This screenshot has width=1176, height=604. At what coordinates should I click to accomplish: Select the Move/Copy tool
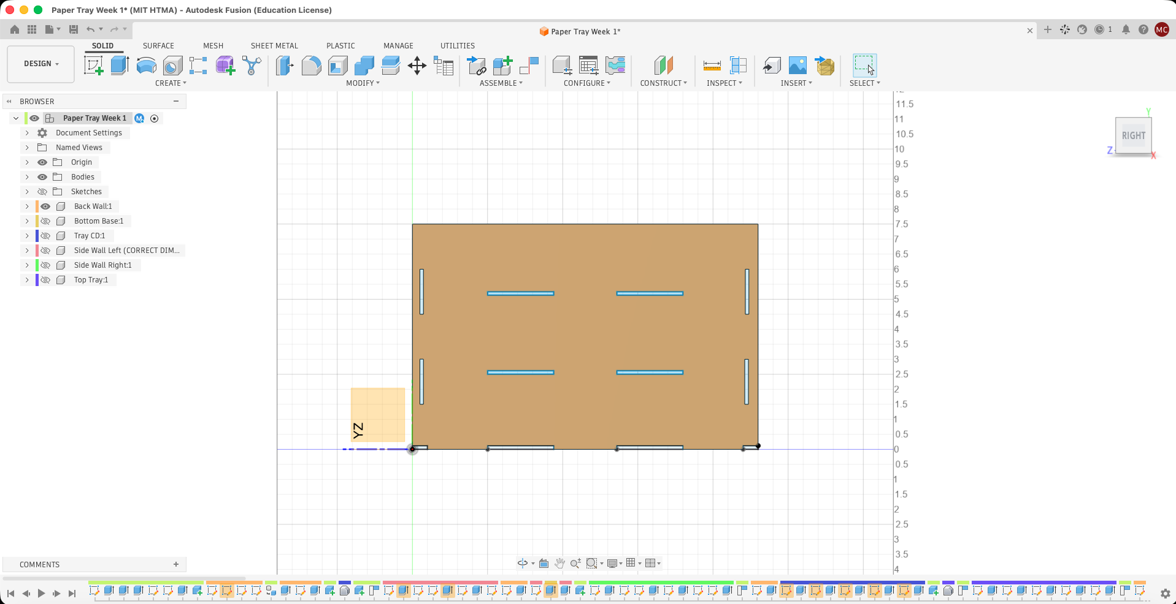(417, 66)
